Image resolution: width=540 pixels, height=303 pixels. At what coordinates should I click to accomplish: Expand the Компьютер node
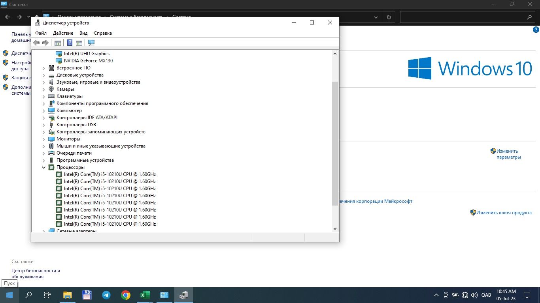point(44,110)
